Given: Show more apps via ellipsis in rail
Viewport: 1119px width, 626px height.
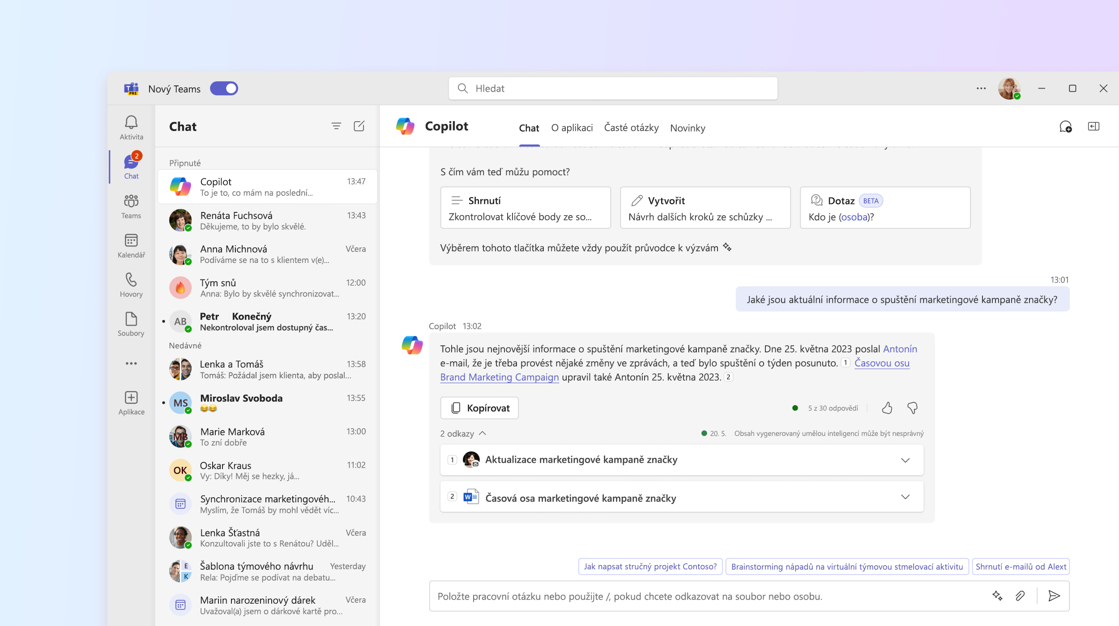Looking at the screenshot, I should click(131, 364).
